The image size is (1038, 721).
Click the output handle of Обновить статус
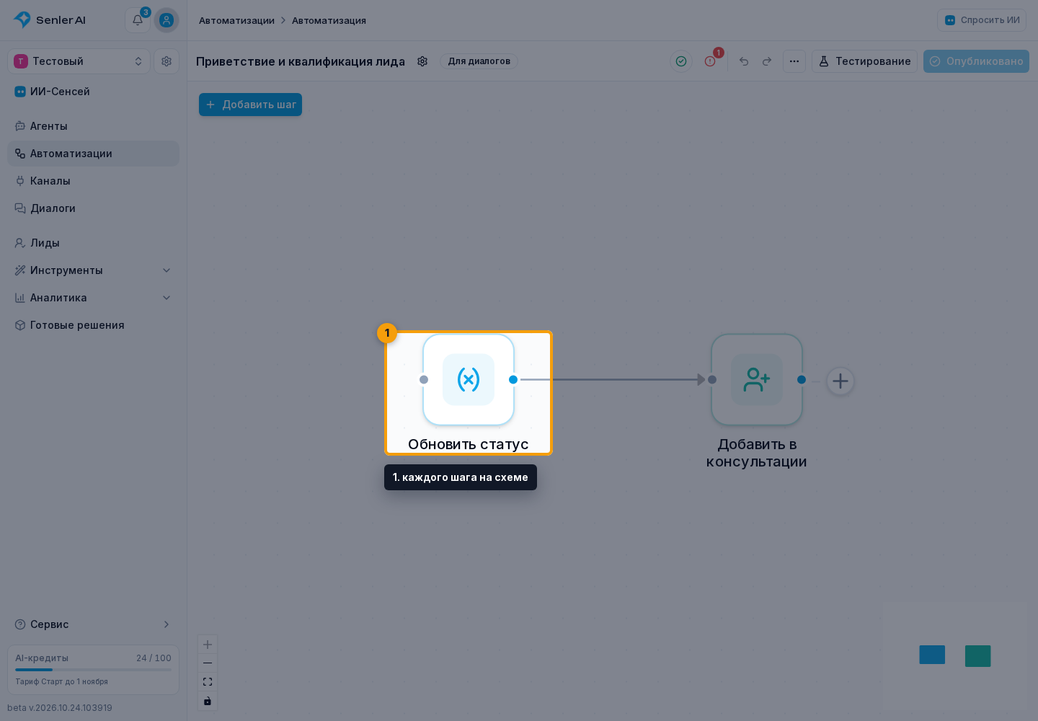click(x=513, y=379)
